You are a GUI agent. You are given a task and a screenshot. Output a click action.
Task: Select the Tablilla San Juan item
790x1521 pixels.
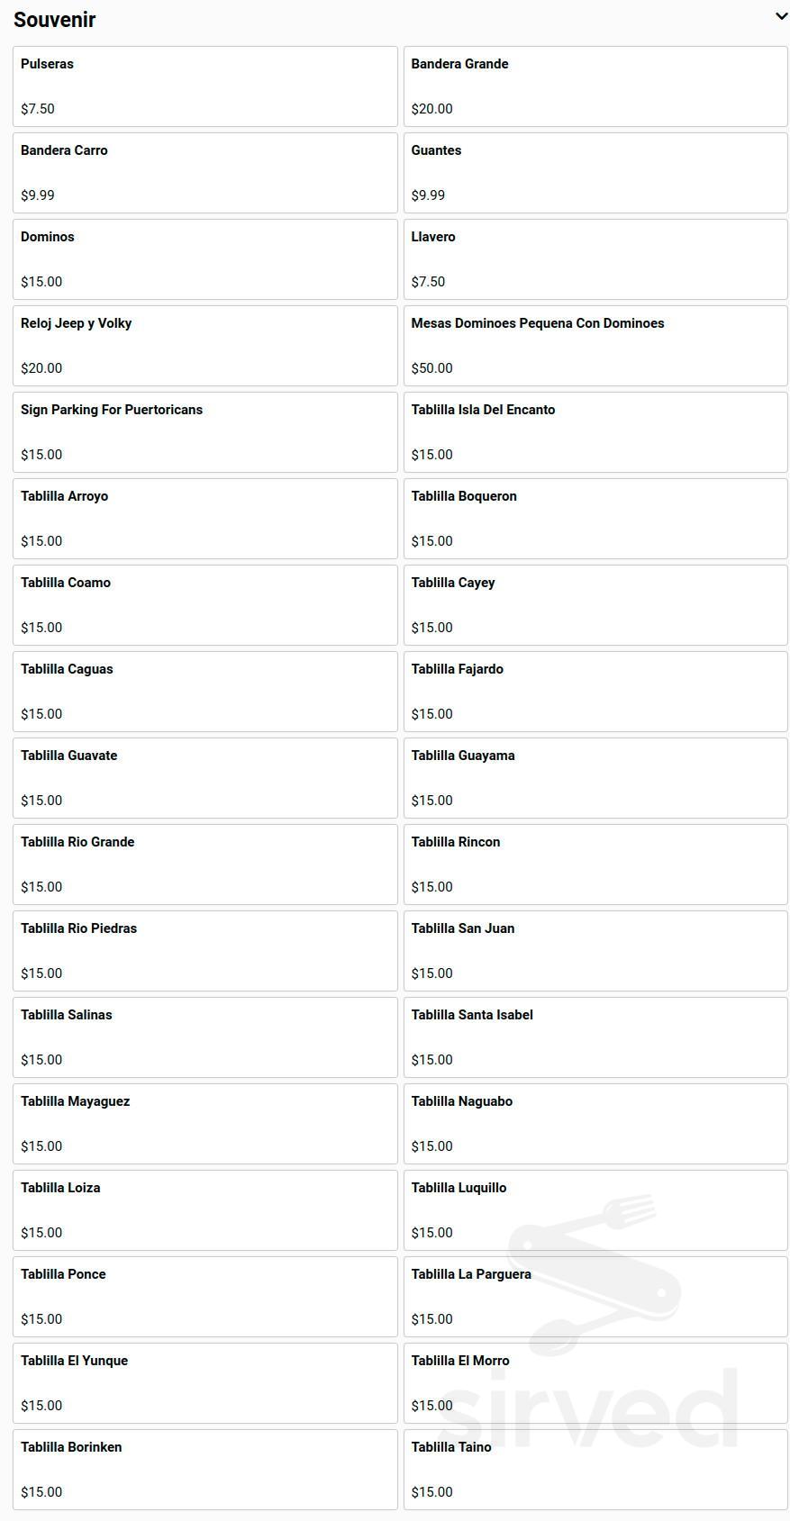(x=595, y=951)
